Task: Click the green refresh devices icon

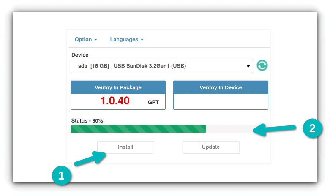Action: [262, 66]
